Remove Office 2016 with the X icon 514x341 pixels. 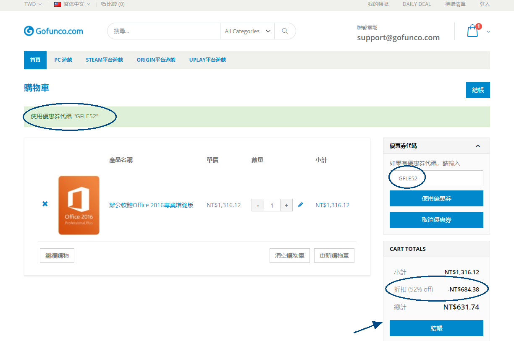pyautogui.click(x=45, y=204)
